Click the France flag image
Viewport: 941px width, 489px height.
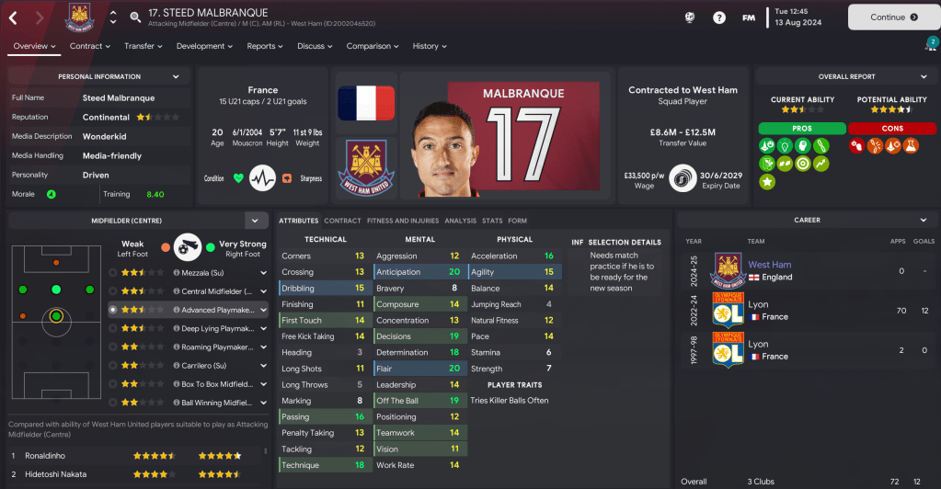pos(366,103)
